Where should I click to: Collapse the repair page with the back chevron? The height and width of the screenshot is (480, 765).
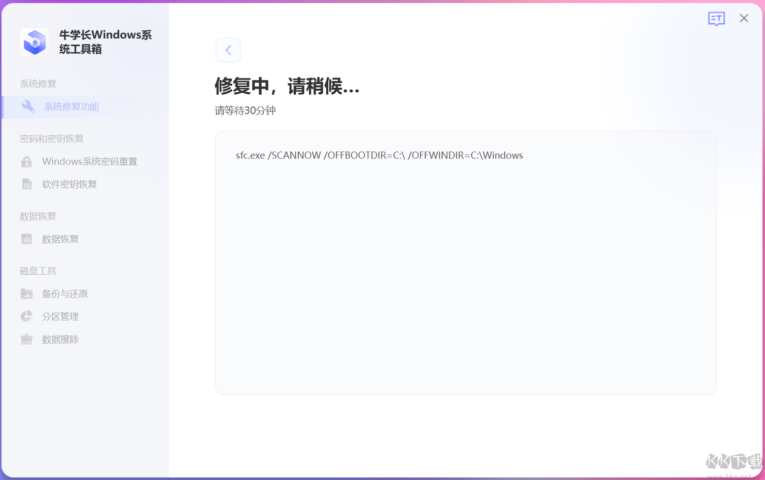228,50
